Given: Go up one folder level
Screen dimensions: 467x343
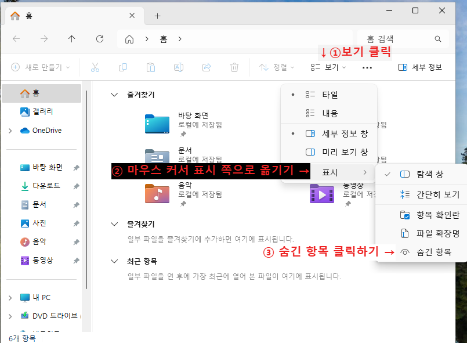Looking at the screenshot, I should (x=72, y=39).
